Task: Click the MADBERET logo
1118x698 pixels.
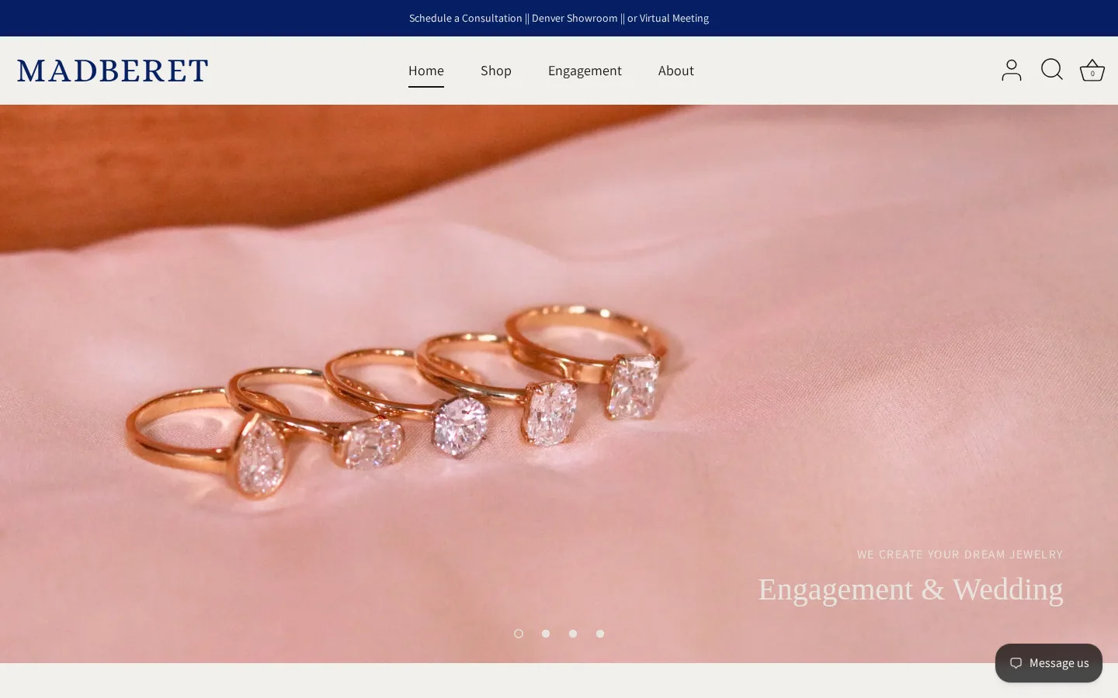Action: click(x=113, y=71)
